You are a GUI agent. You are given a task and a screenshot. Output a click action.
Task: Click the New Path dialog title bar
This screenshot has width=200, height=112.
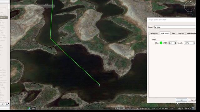[x=171, y=20]
